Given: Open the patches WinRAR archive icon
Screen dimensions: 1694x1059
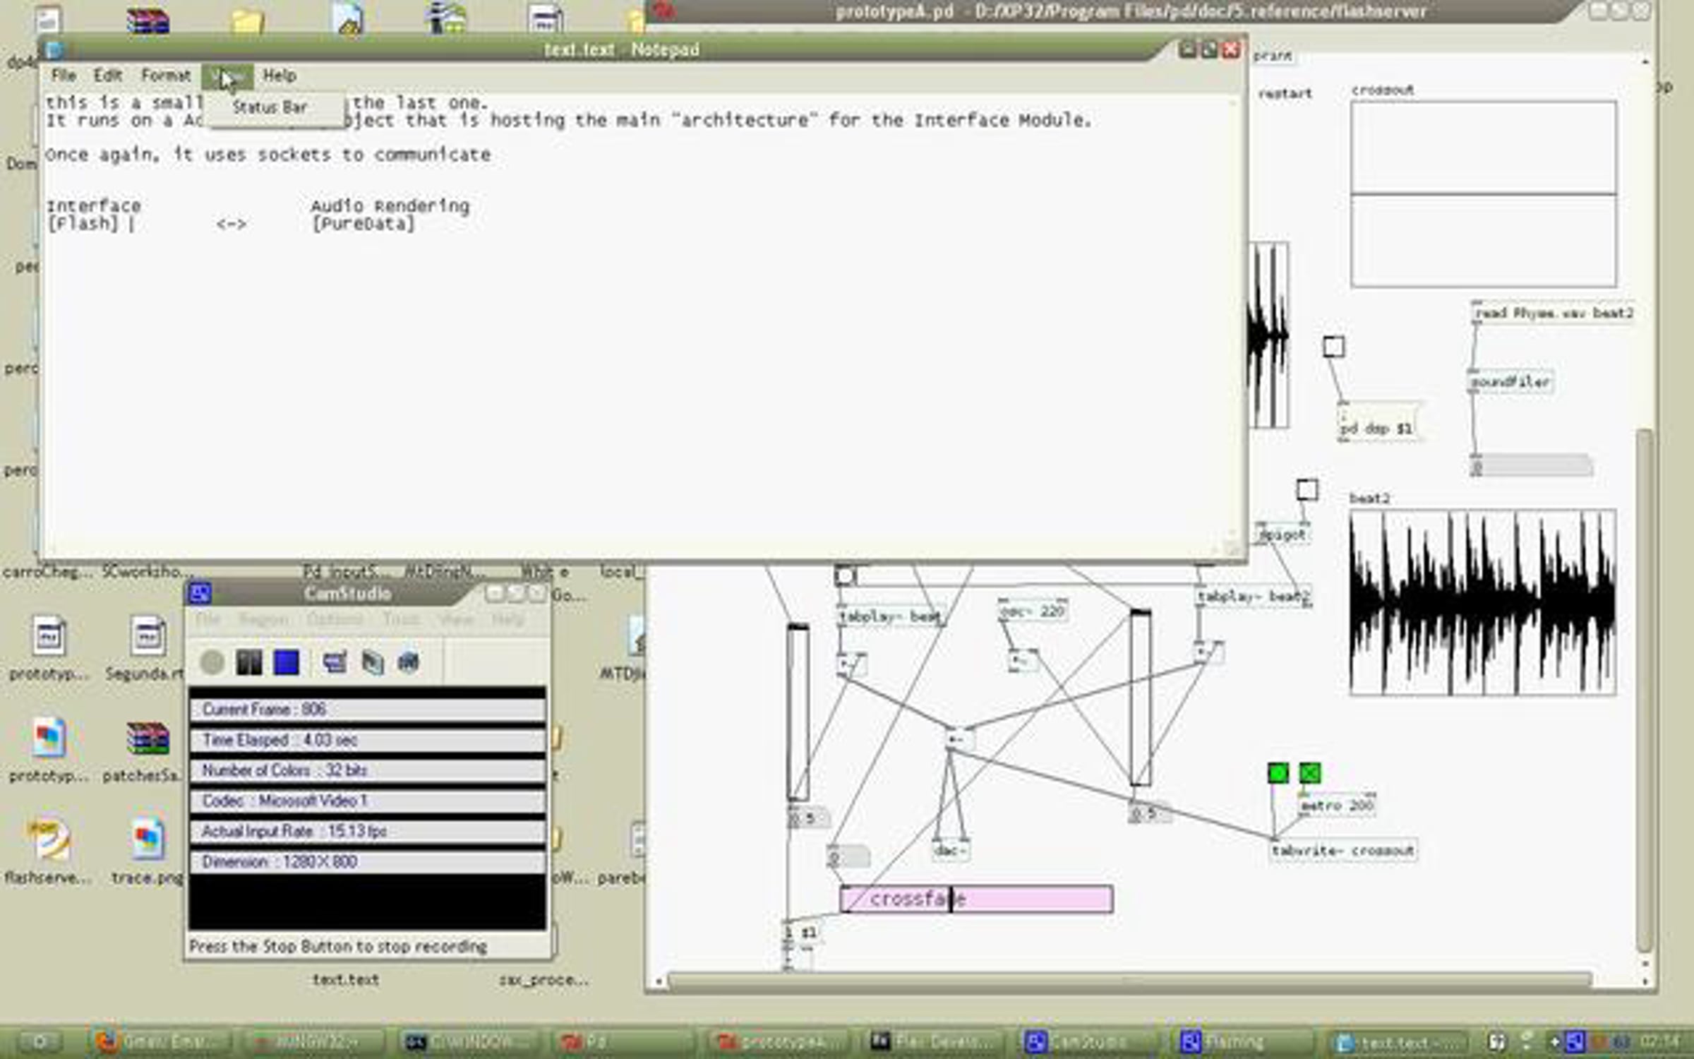Looking at the screenshot, I should point(147,739).
